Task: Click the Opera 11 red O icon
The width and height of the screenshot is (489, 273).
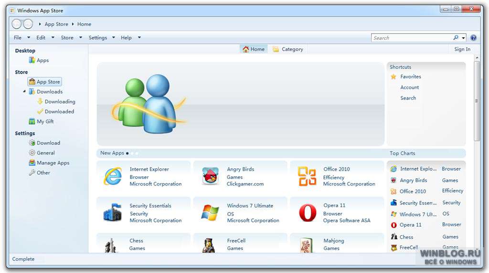Action: [307, 213]
